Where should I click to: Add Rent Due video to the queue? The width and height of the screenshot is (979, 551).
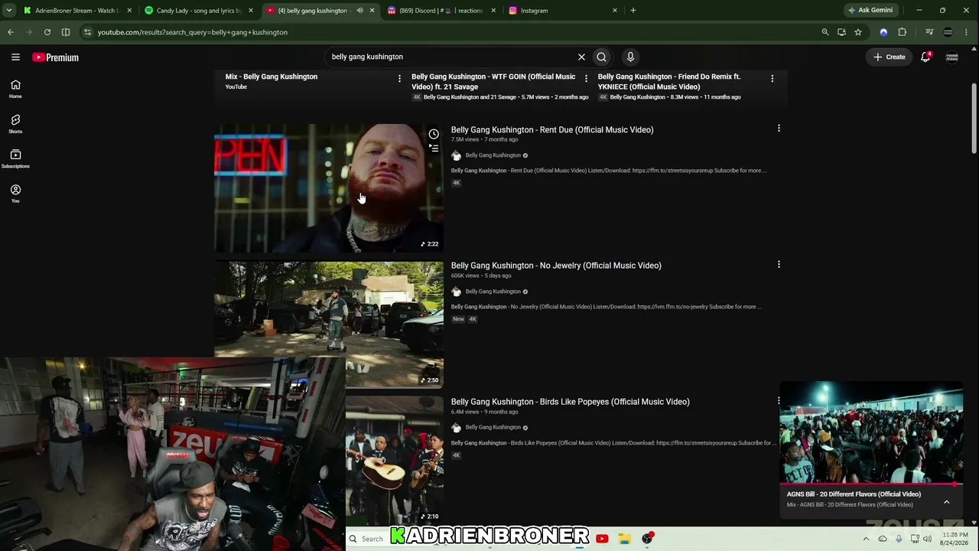pos(434,148)
